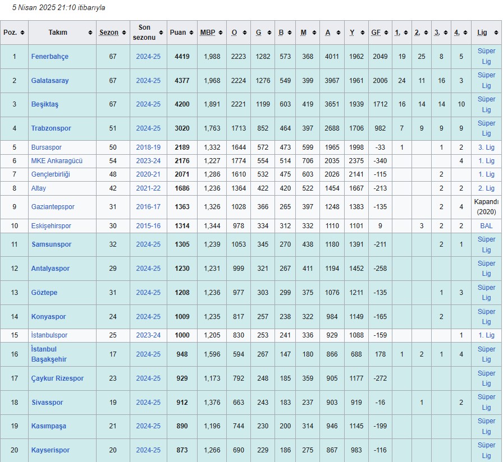Open the Antalyaspor team link
503x462 pixels.
click(51, 269)
